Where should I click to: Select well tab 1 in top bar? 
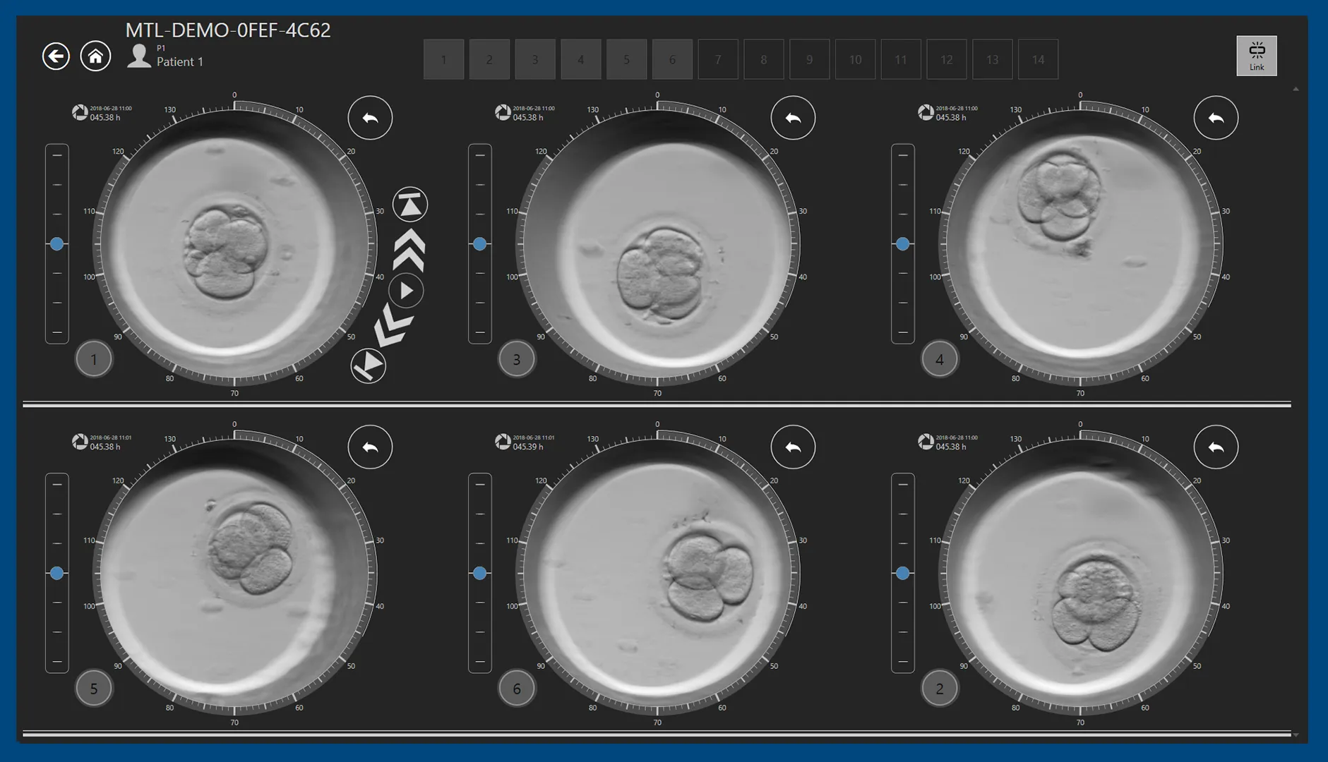tap(443, 59)
